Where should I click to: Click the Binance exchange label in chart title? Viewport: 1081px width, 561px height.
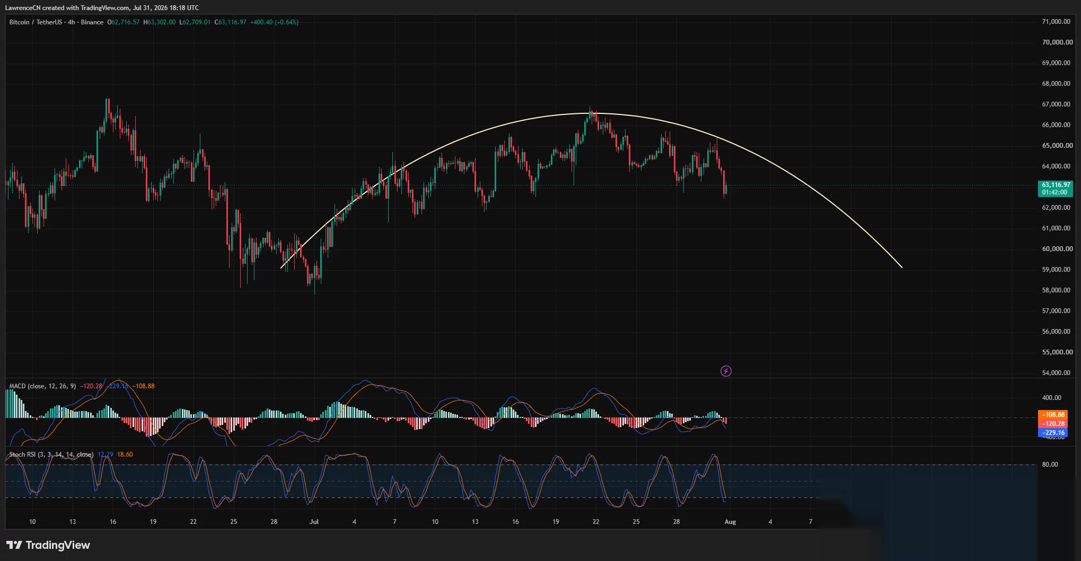click(x=92, y=22)
